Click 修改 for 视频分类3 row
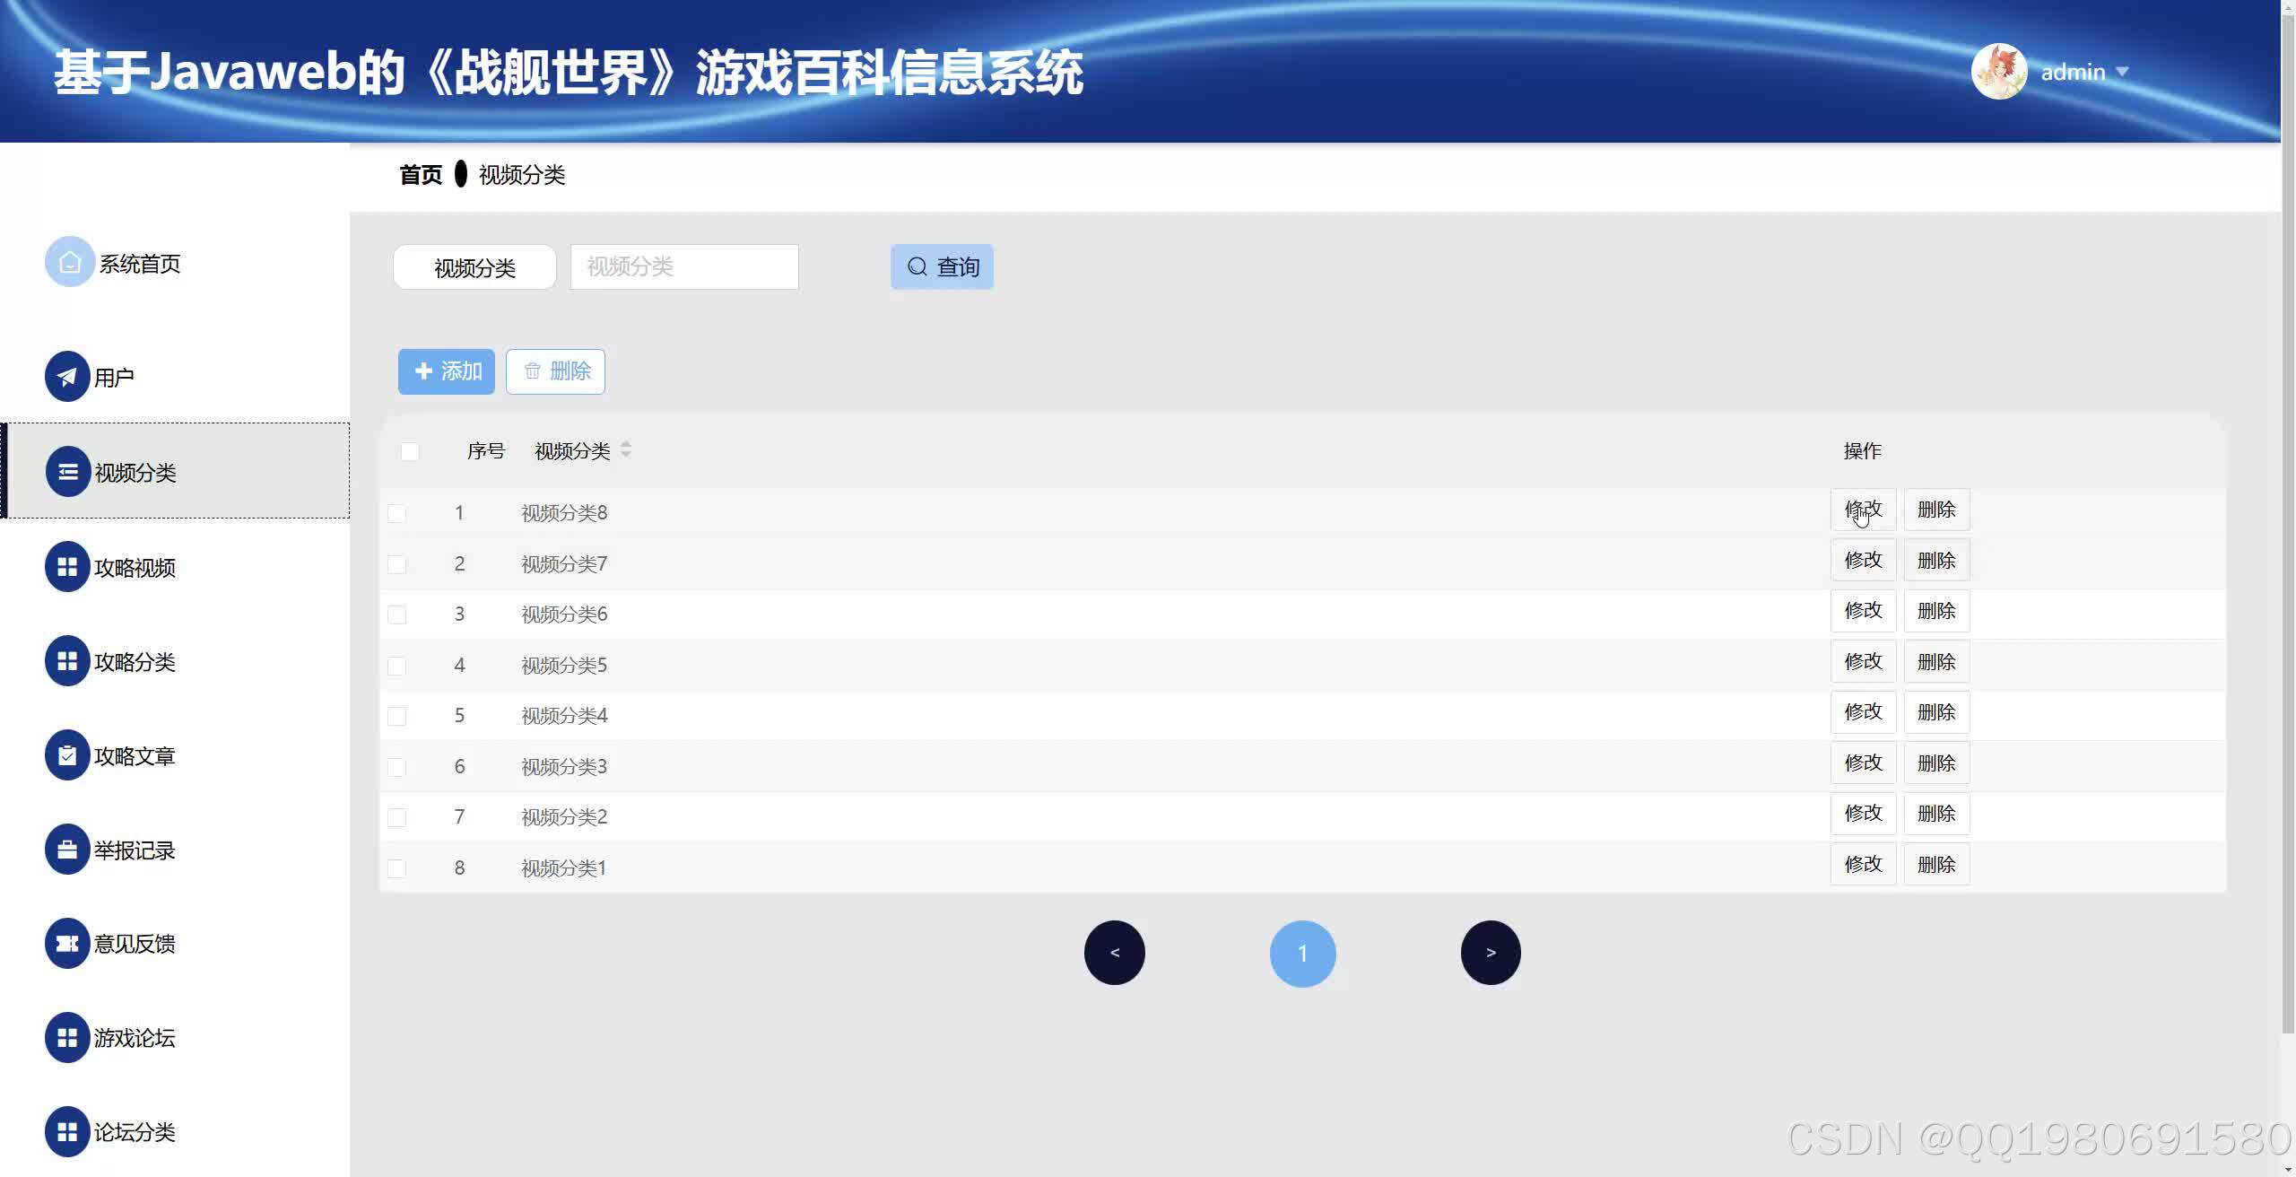Viewport: 2296px width, 1177px height. 1863,763
